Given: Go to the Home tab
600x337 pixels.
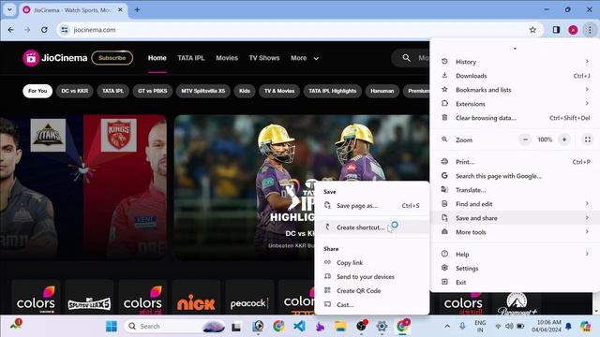Looking at the screenshot, I should click(x=157, y=58).
